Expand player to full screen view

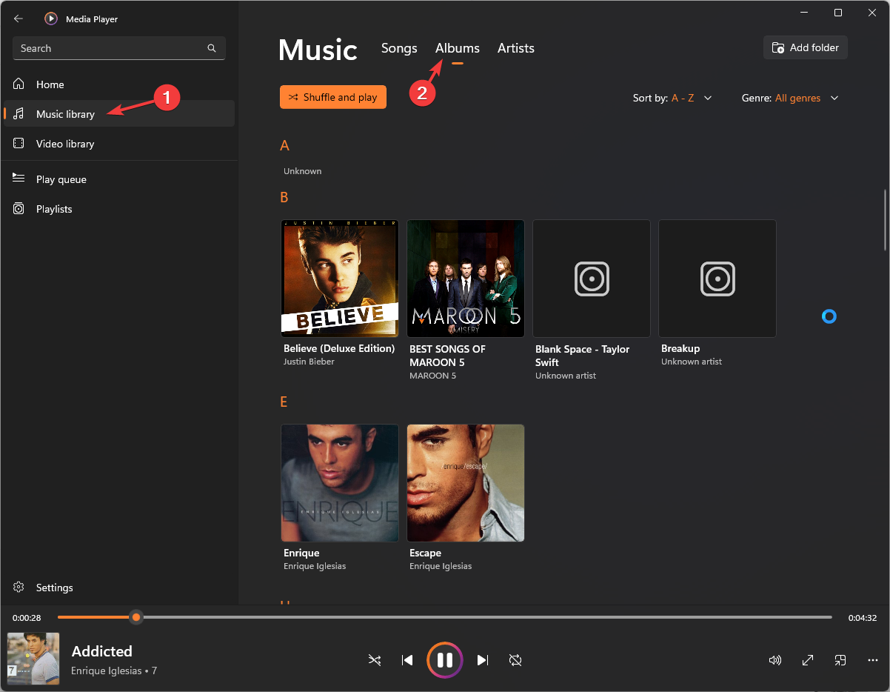click(x=808, y=660)
